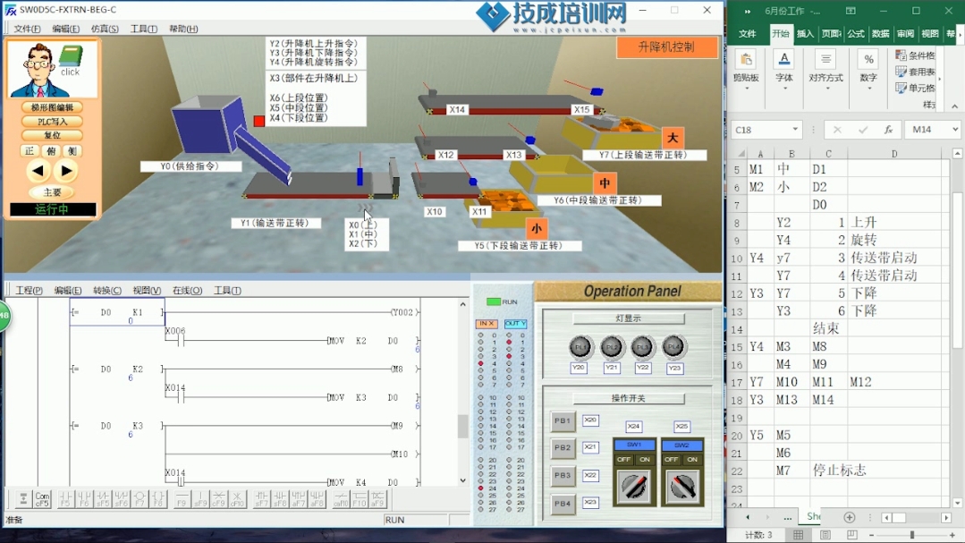Click Excel page break preview icon
This screenshot has width=965, height=543.
click(x=851, y=535)
